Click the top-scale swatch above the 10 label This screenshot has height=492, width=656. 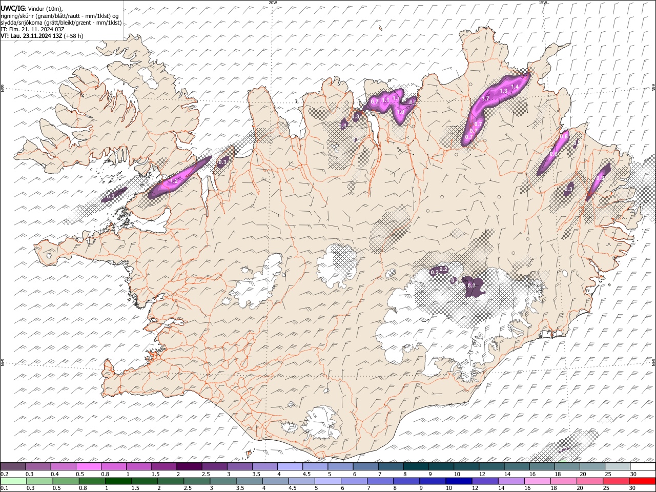[x=466, y=466]
